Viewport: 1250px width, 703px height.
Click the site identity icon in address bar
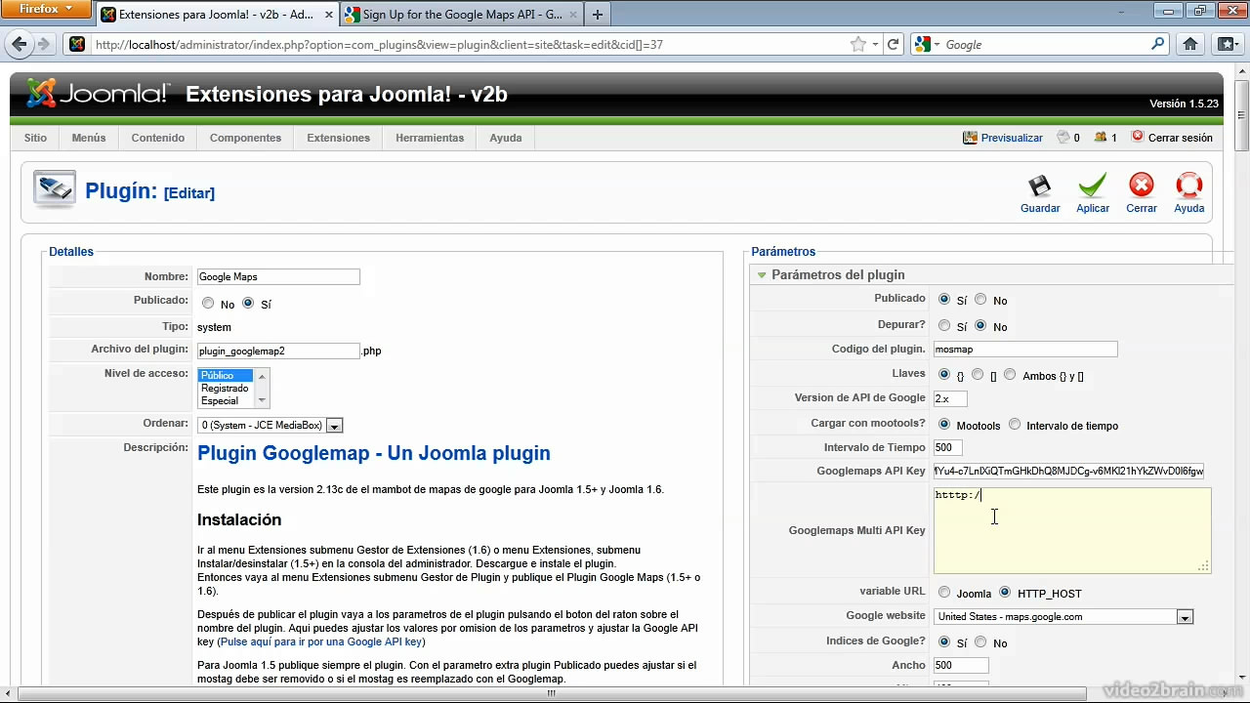[x=77, y=44]
